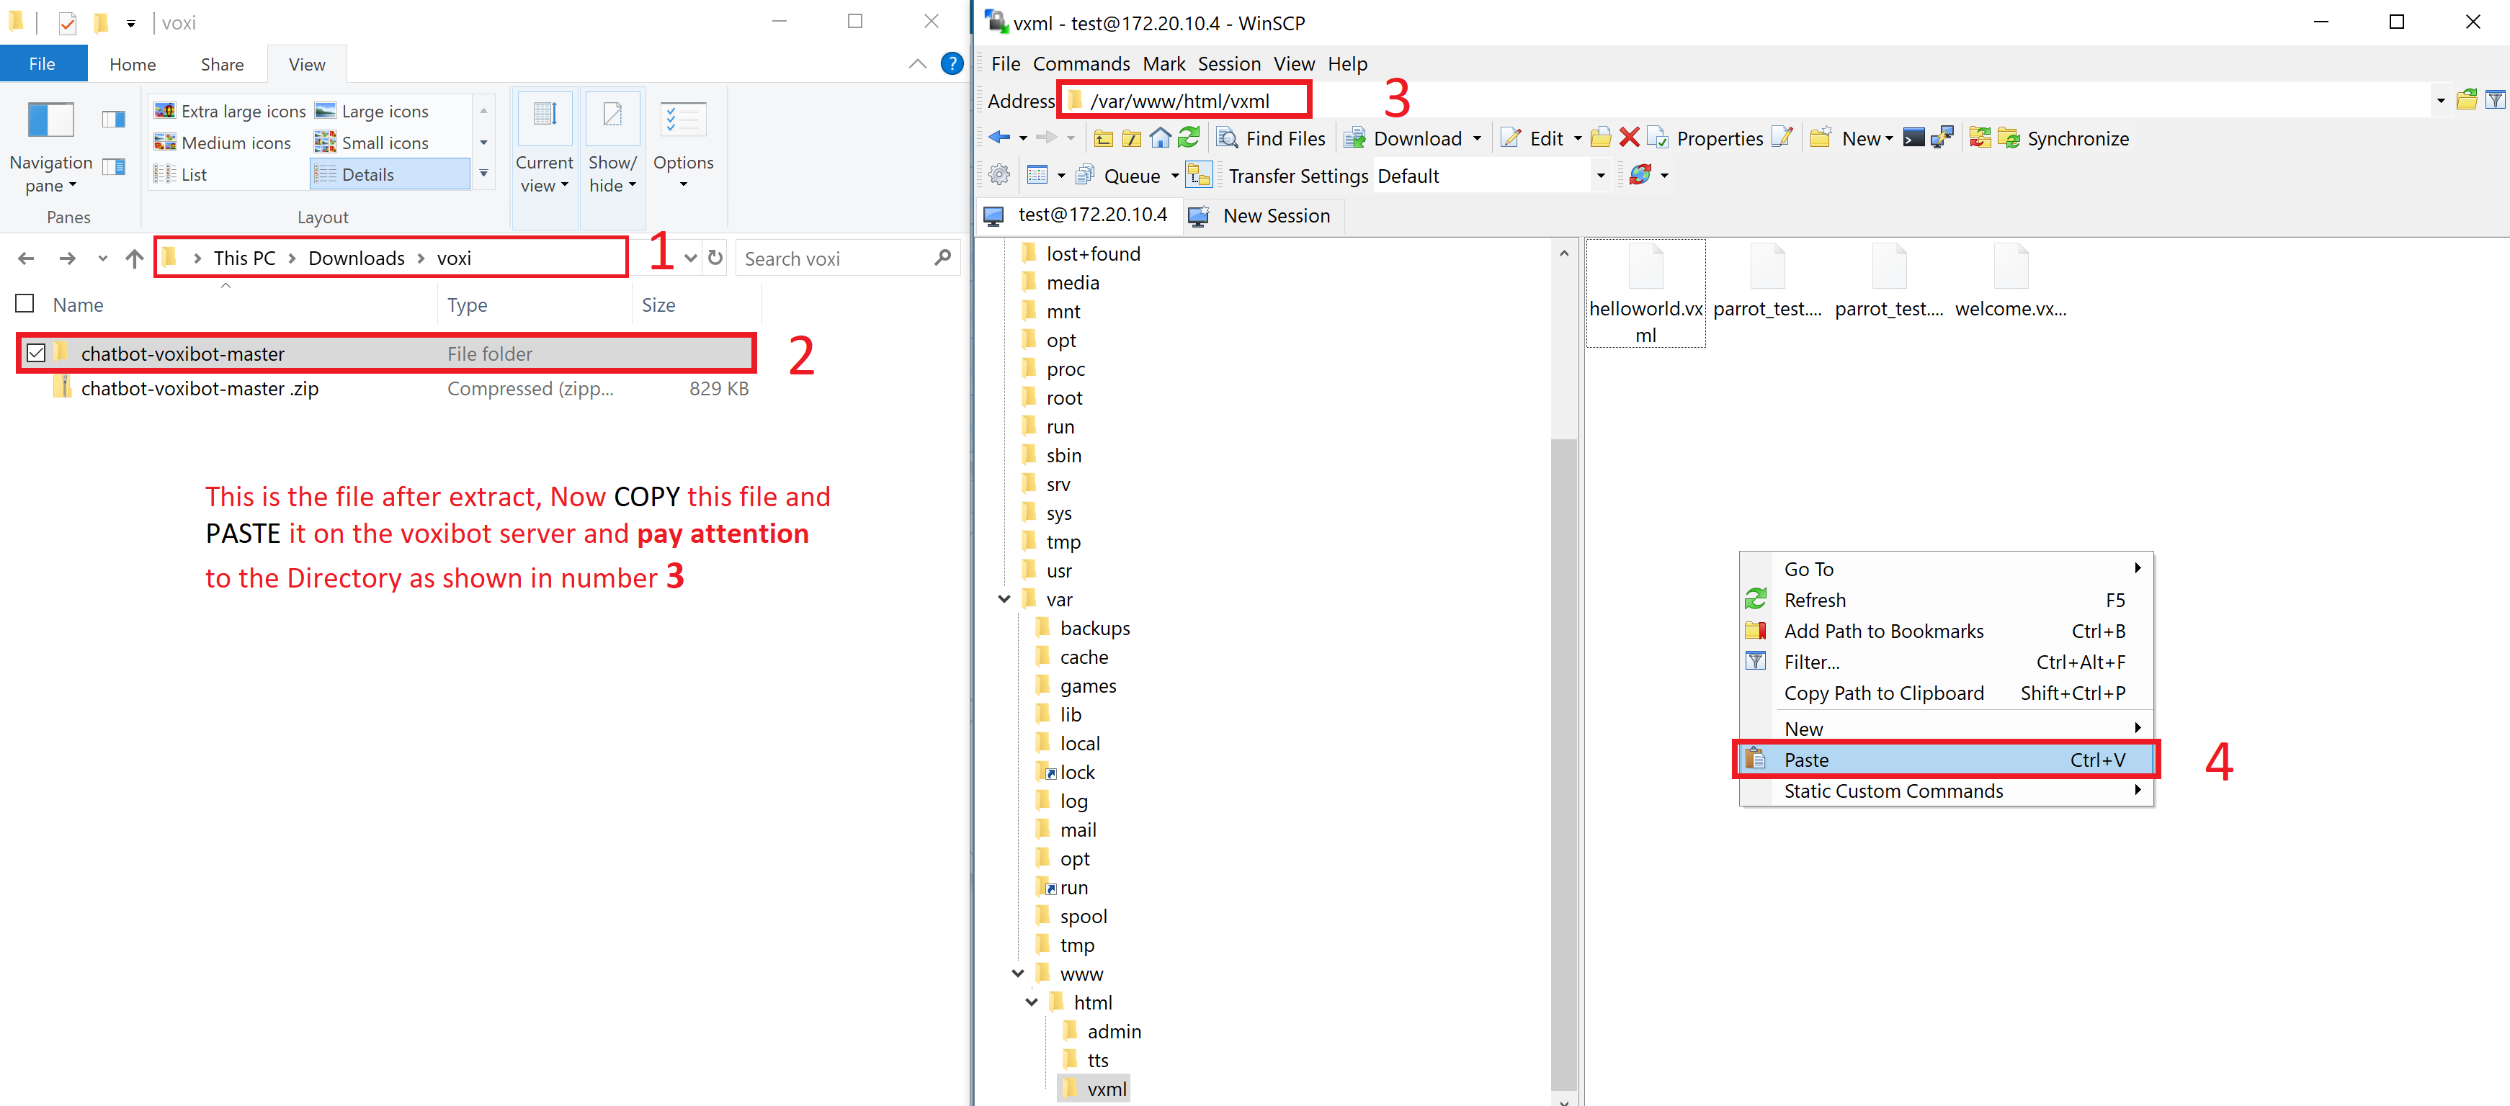Image resolution: width=2510 pixels, height=1106 pixels.
Task: Collapse the var folder in tree
Action: click(1004, 600)
